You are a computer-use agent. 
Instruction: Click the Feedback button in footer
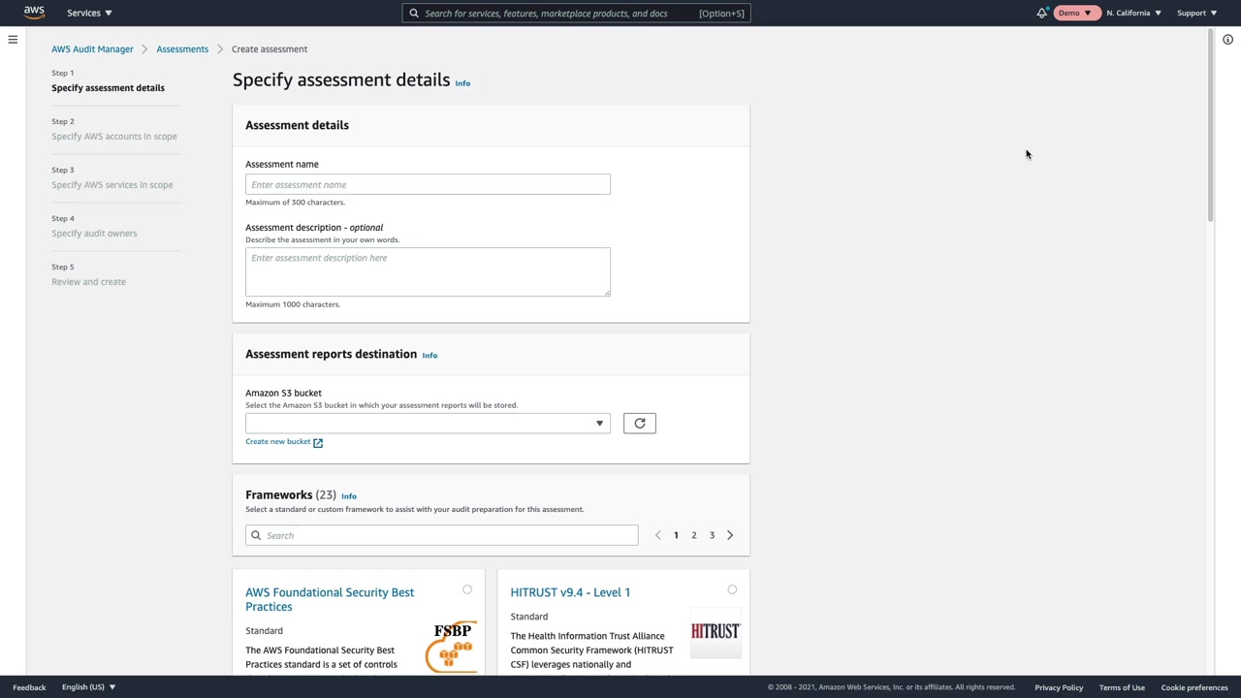[x=29, y=687]
